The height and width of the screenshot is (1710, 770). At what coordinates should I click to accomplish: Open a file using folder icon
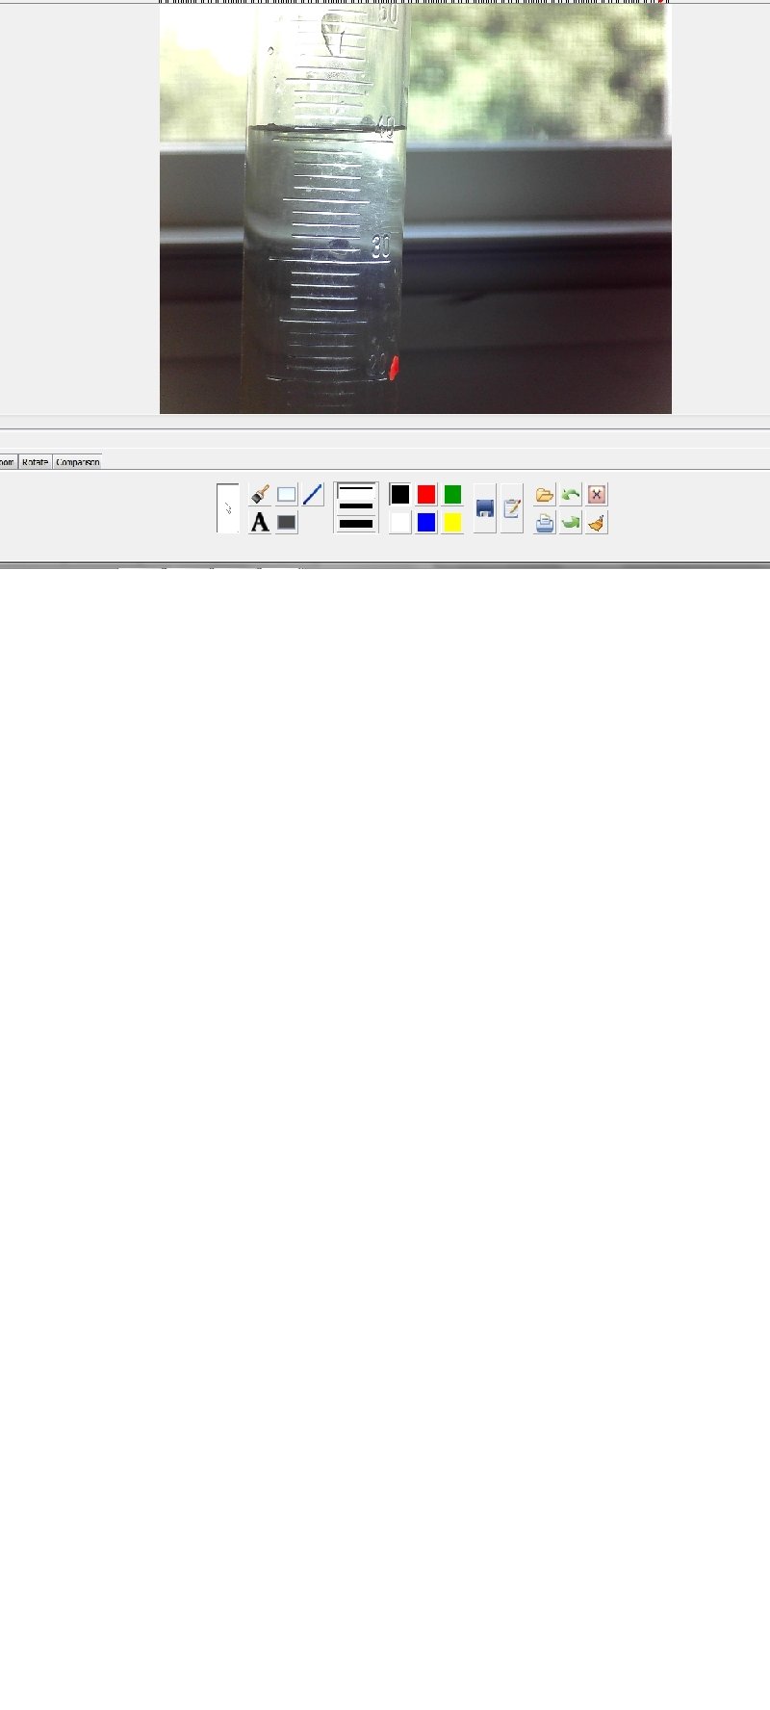(545, 495)
